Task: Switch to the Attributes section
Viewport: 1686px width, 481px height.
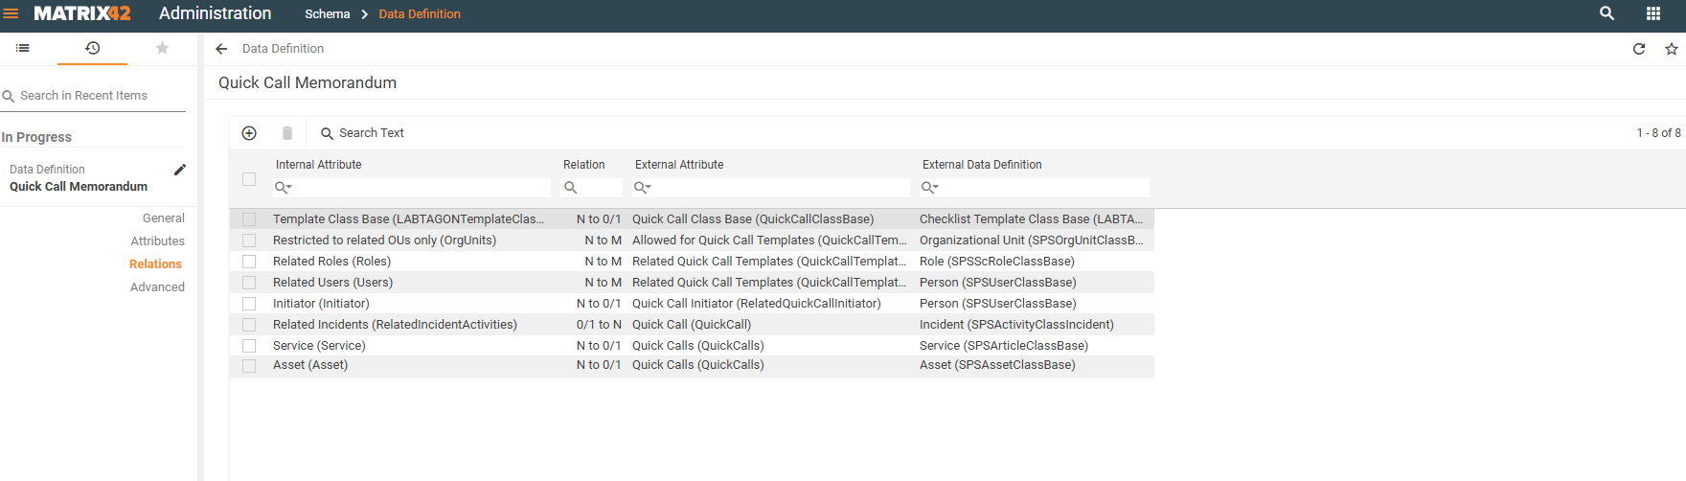Action: (157, 241)
